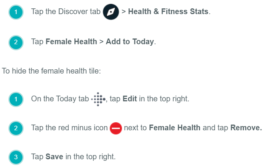The width and height of the screenshot is (266, 168).
Task: Click 'Female Health' after the red minus icon
Action: coord(175,128)
